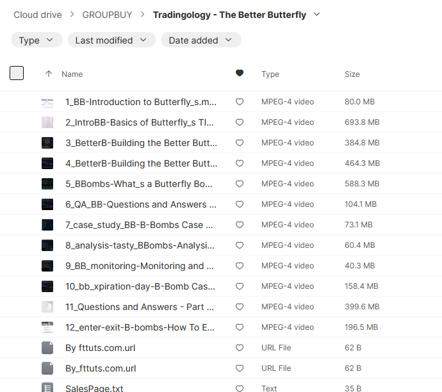Favorite the 1_BB-Introduction to Butterfly video
The image size is (442, 392).
(240, 102)
